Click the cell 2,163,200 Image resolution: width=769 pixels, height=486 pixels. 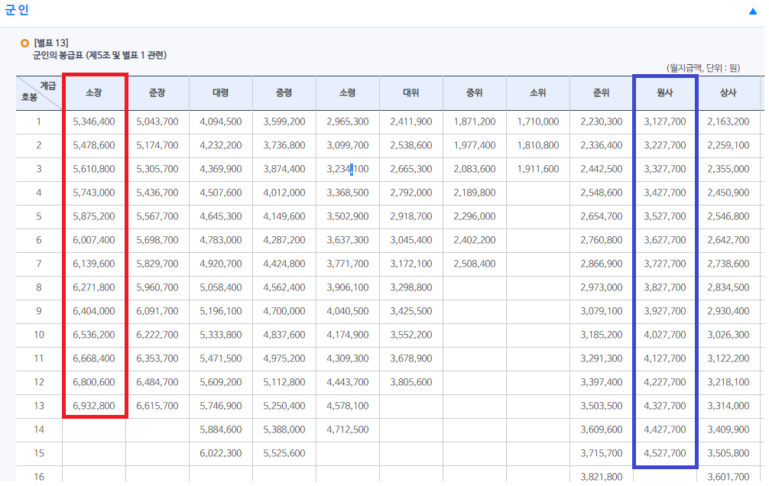click(x=728, y=122)
